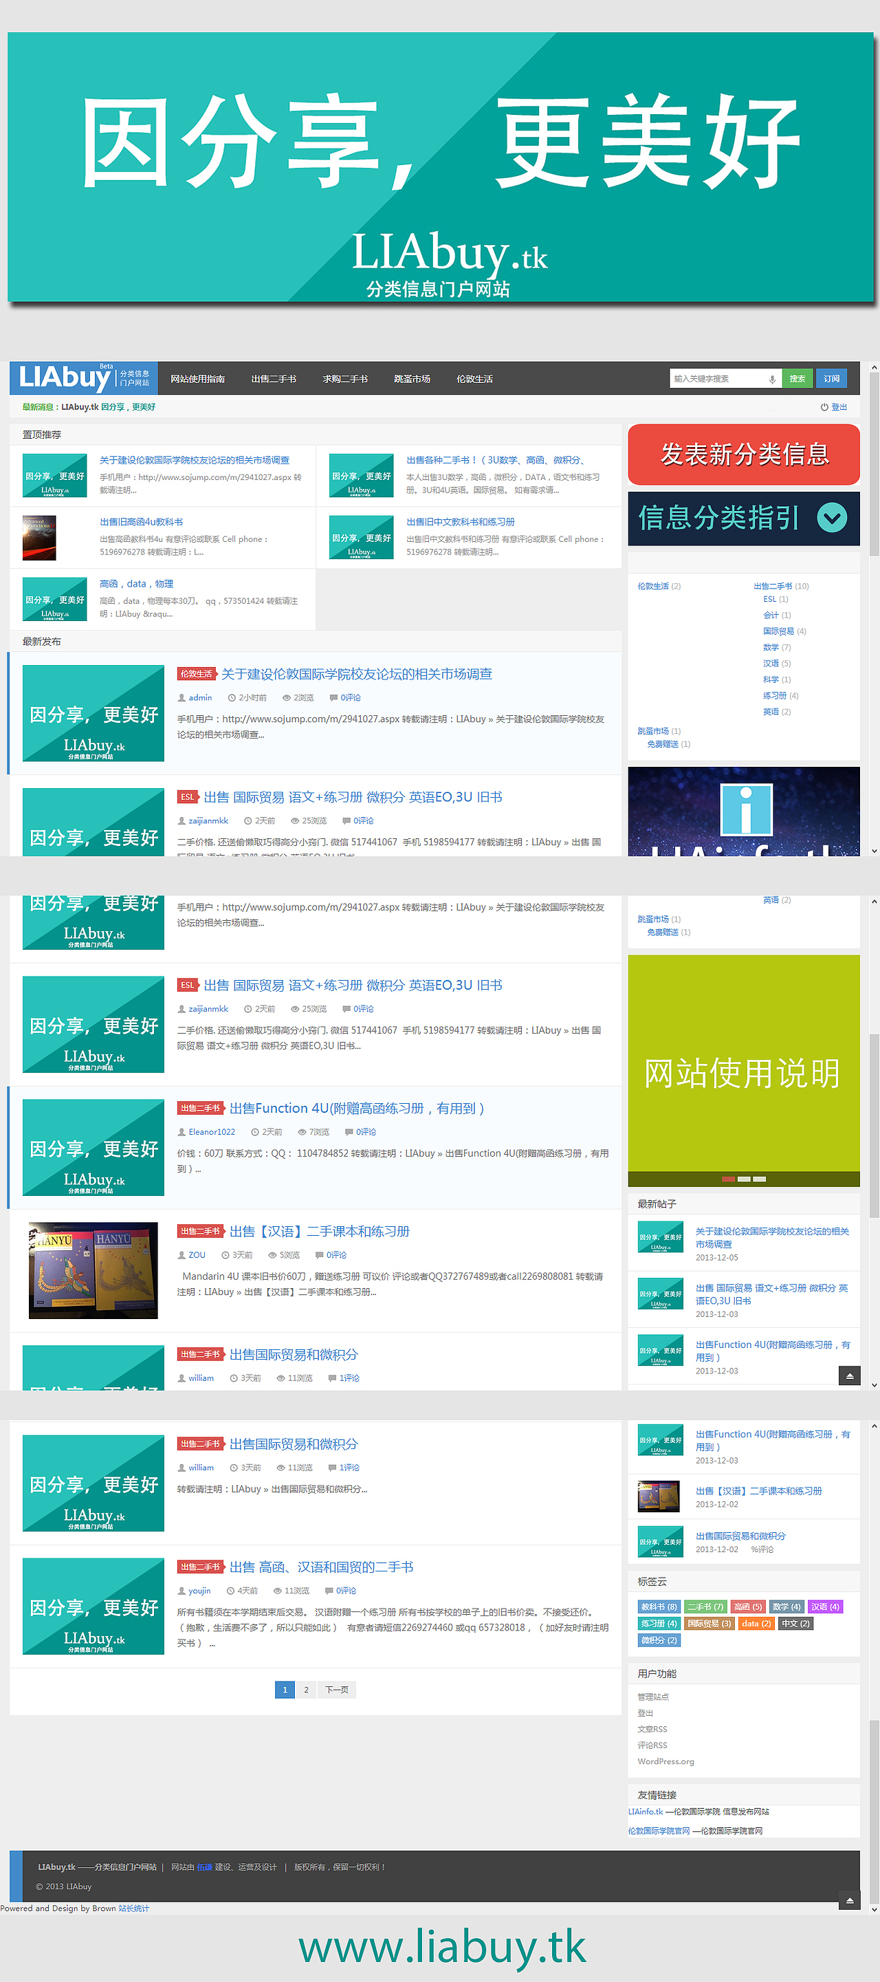Open 管理站点 under 用户功能

pos(653,1697)
